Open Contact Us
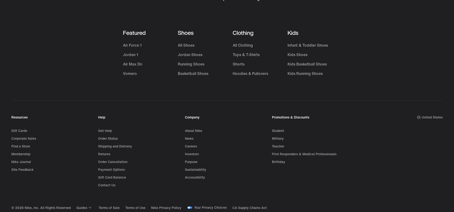Screen dimensions: 454x212 (107, 186)
